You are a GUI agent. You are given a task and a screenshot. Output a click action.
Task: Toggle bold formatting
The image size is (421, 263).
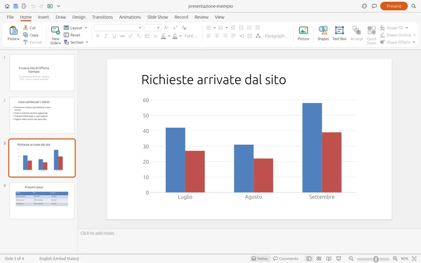click(98, 36)
